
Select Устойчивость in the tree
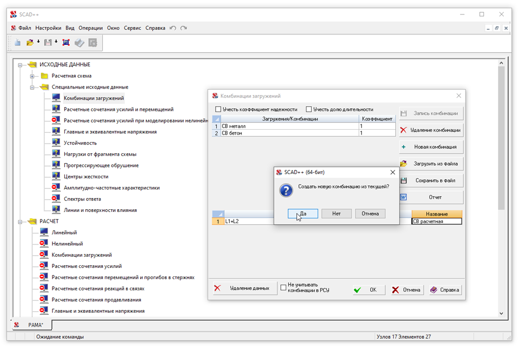[x=80, y=143]
